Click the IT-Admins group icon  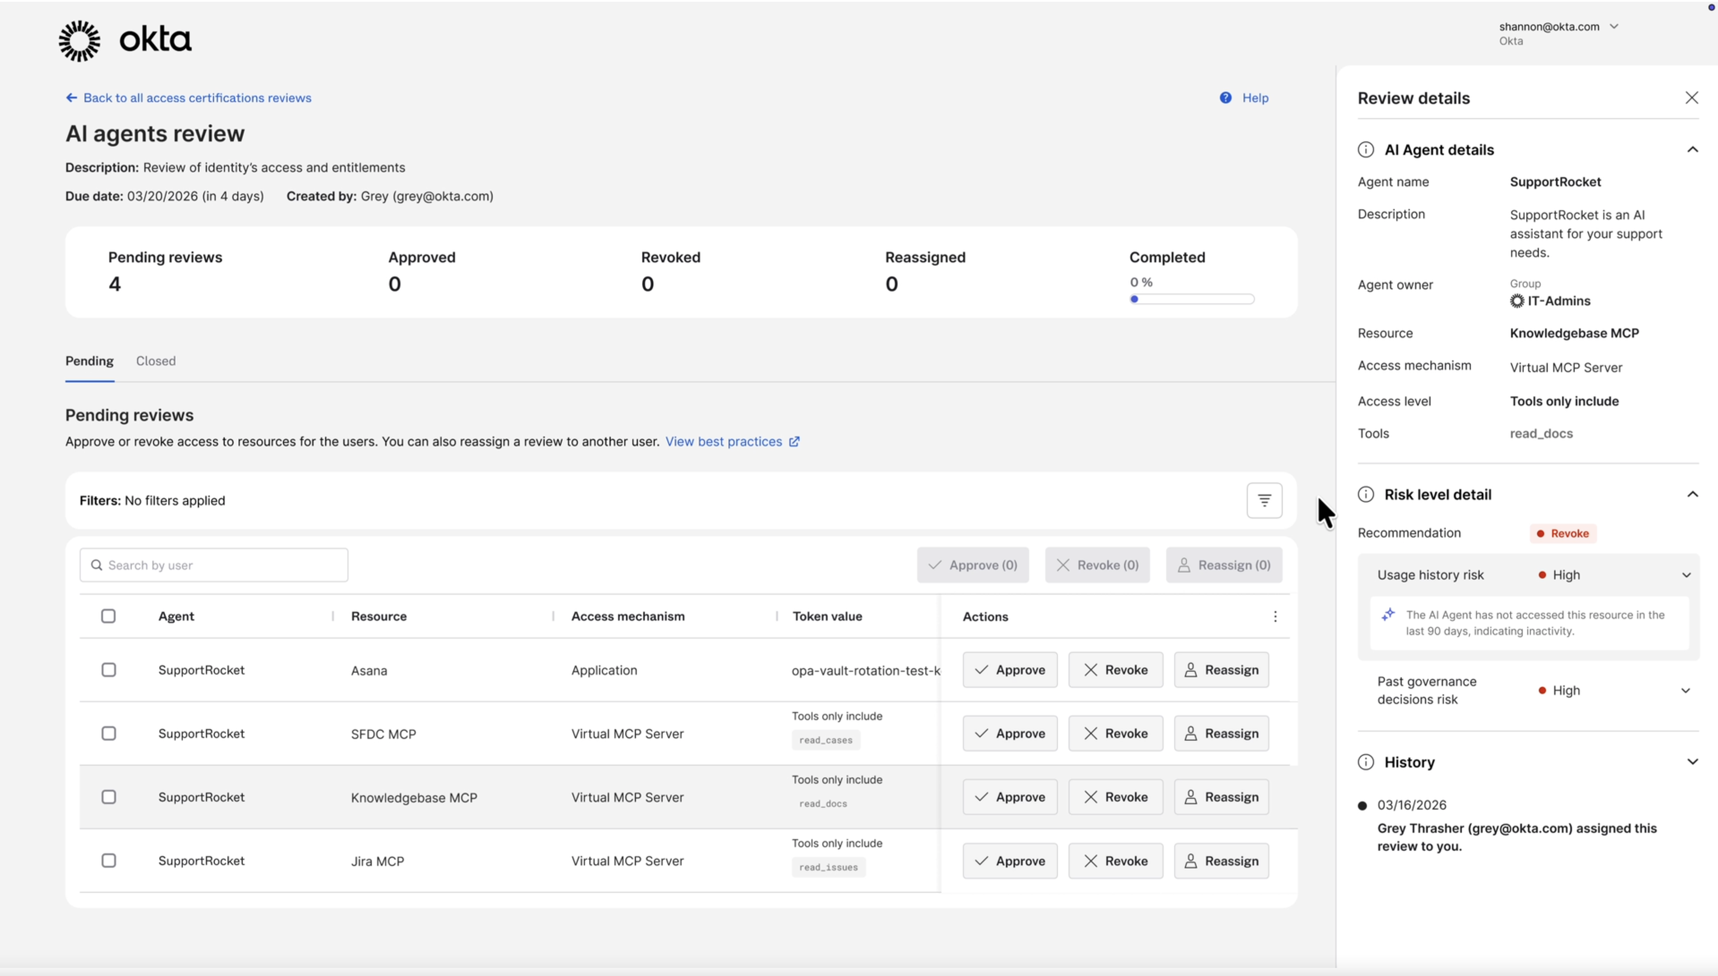pyautogui.click(x=1517, y=301)
